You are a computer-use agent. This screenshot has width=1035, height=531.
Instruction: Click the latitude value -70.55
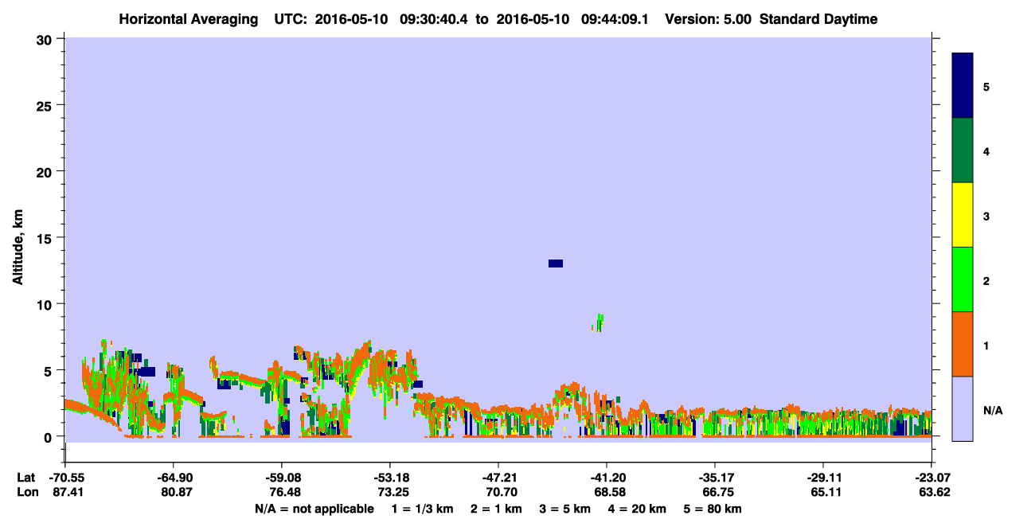click(65, 478)
